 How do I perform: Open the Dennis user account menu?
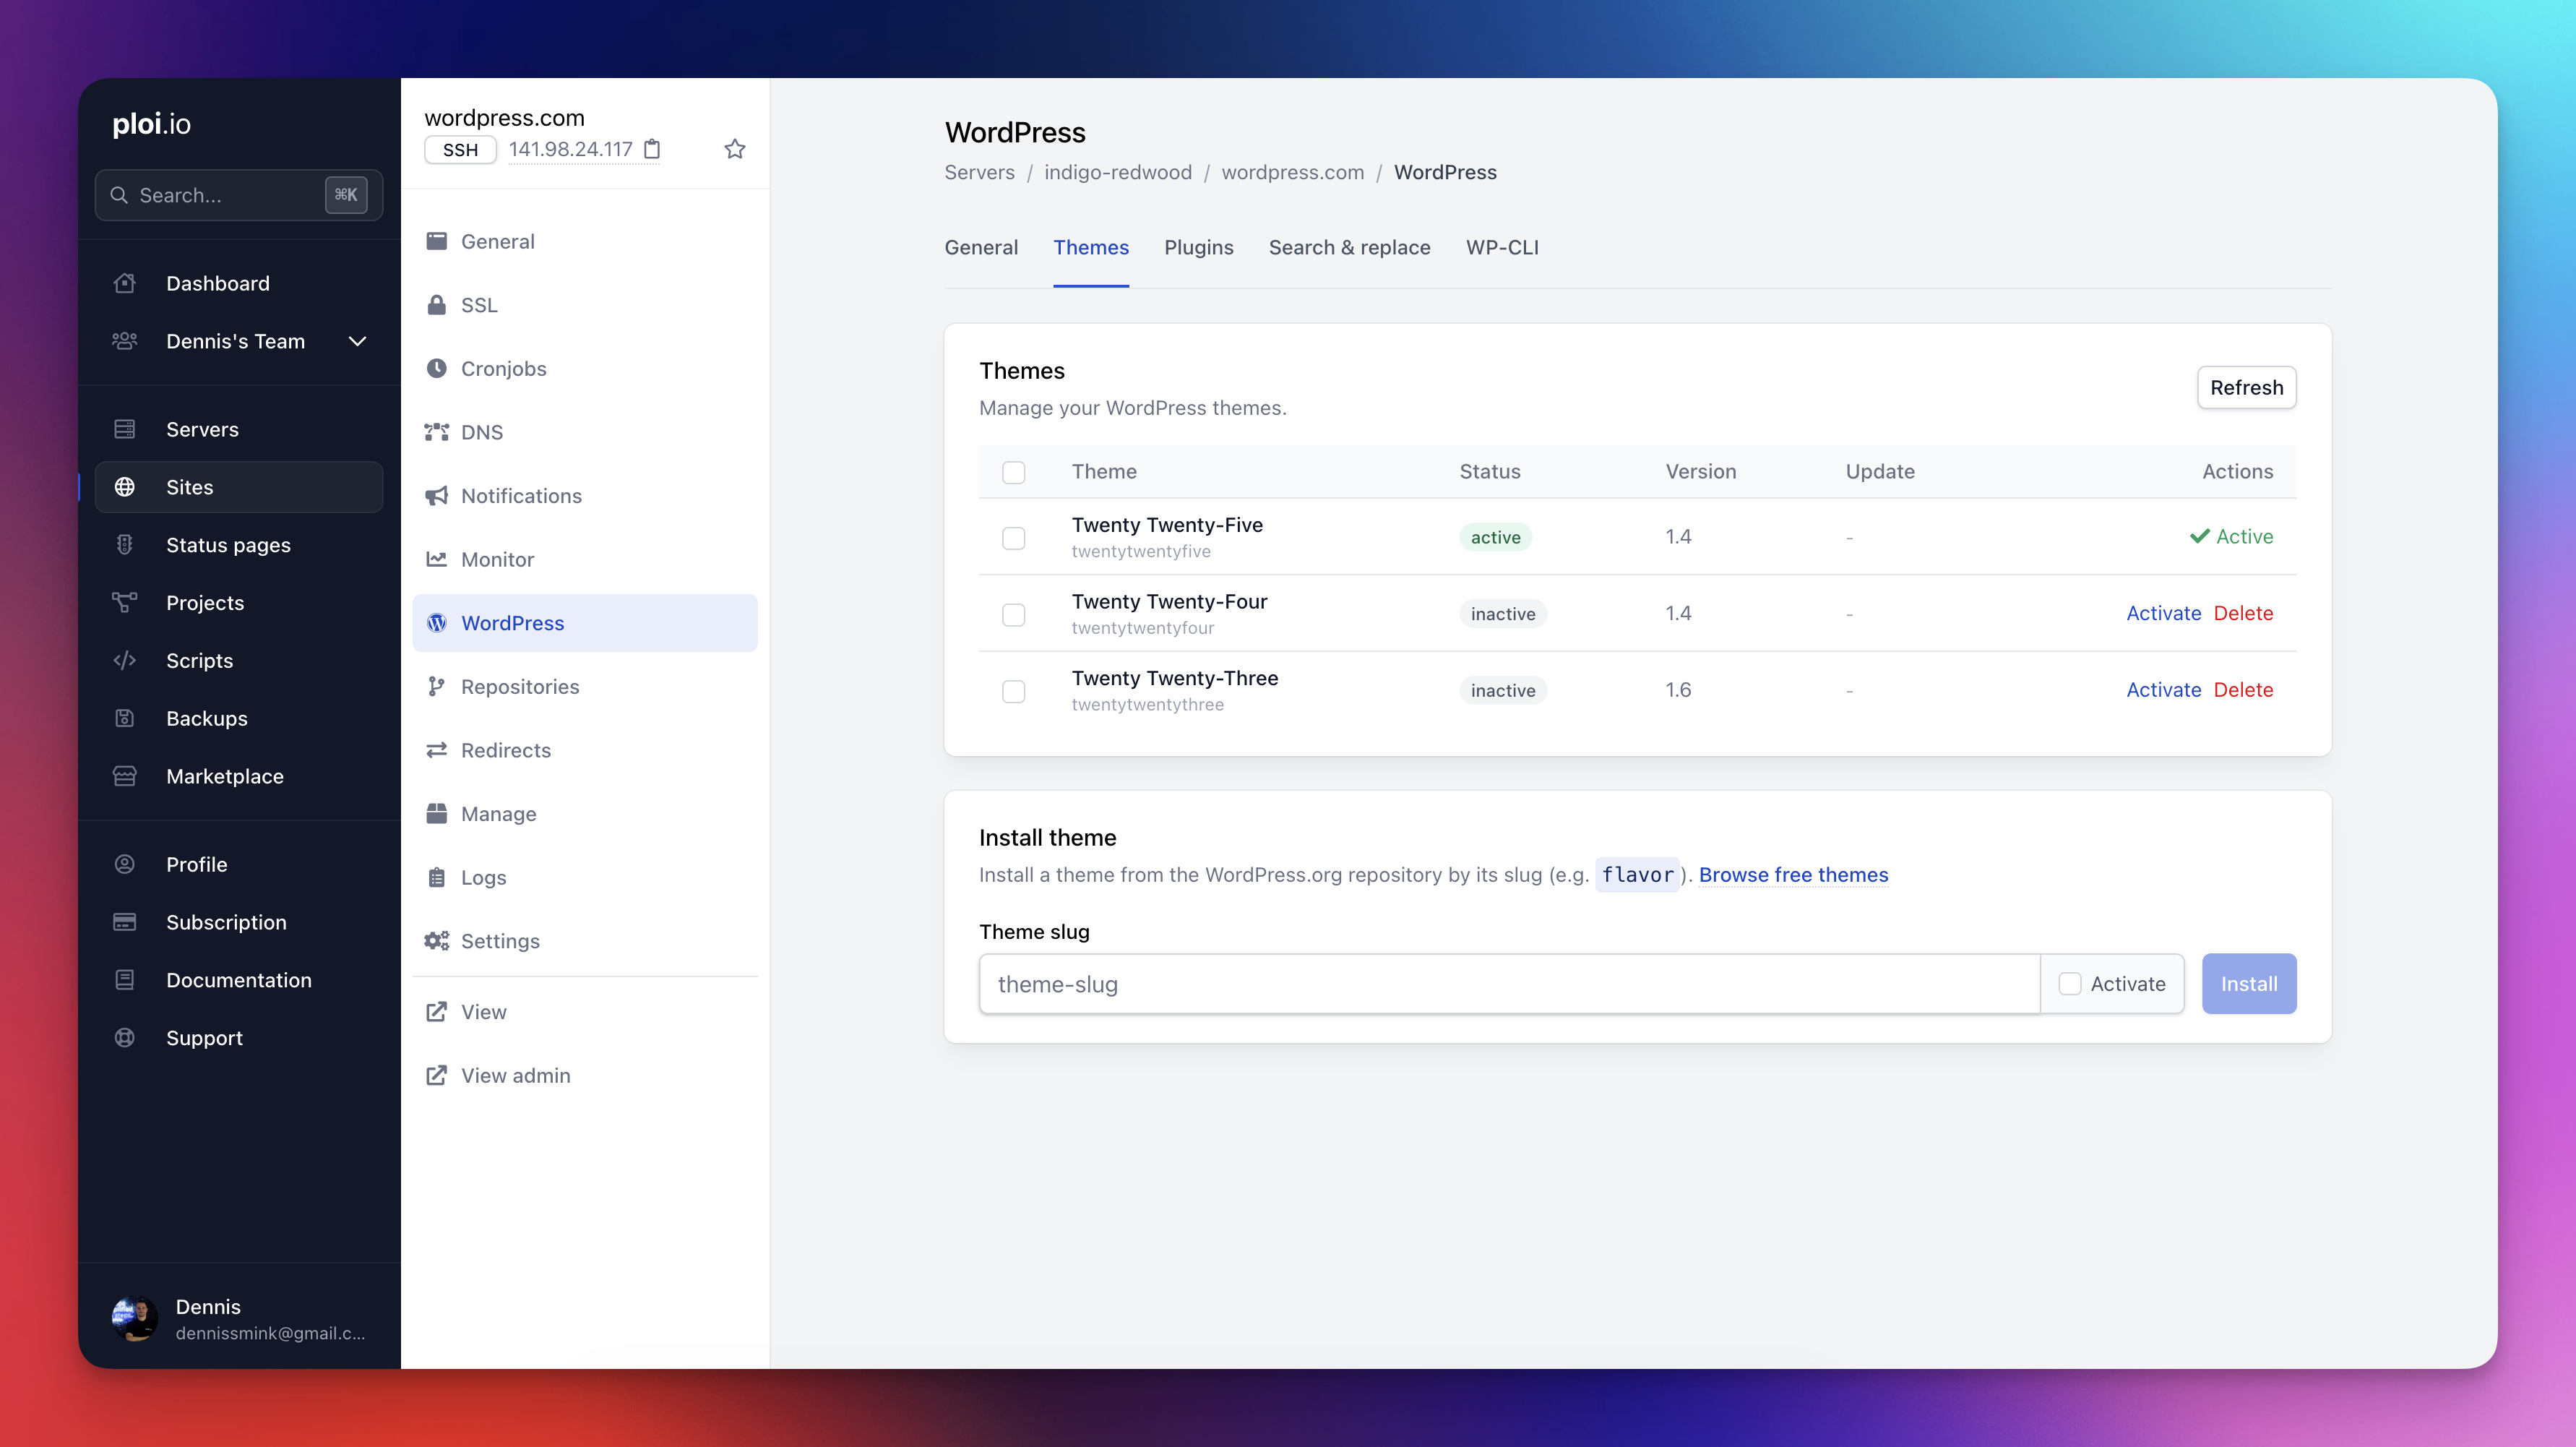[239, 1318]
